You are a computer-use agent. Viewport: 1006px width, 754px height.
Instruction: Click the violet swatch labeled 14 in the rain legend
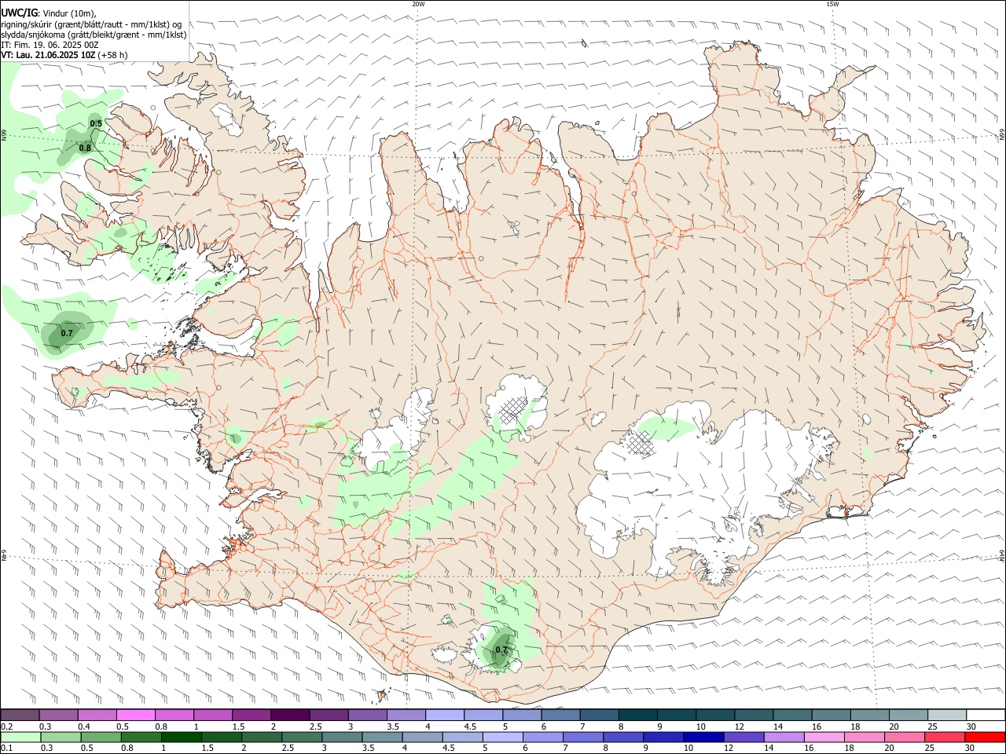click(784, 737)
